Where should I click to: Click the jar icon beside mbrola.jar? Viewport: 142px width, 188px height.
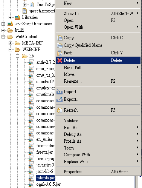click(x=31, y=178)
